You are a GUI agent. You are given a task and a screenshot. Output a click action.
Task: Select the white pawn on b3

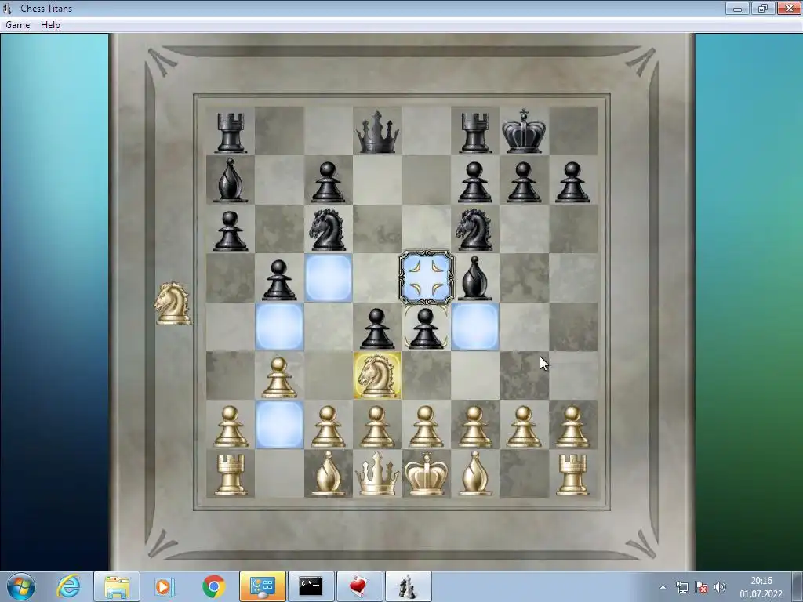[279, 378]
